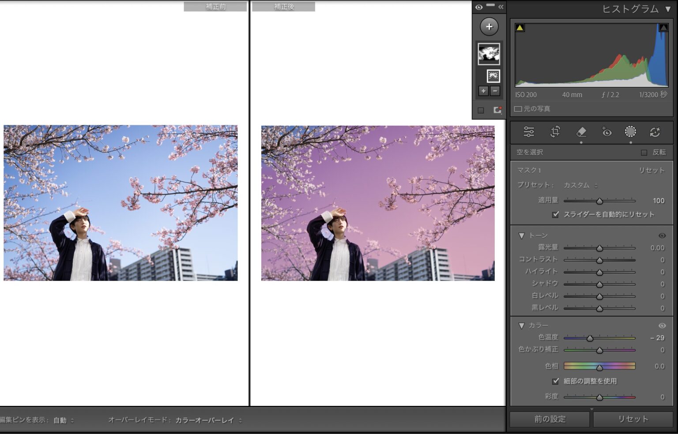This screenshot has height=434, width=678.
Task: Open the Masking tool
Action: [x=630, y=131]
